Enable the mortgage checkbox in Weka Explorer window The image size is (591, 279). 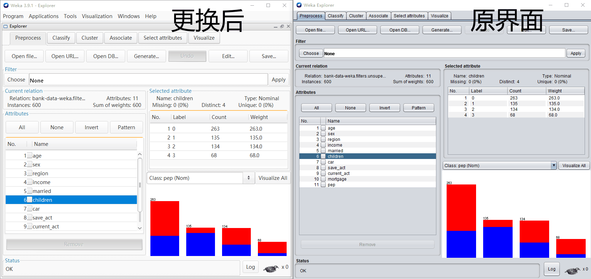coord(323,179)
